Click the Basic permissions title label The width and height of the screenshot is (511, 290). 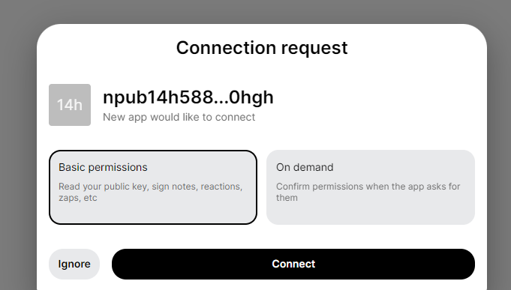coord(103,167)
